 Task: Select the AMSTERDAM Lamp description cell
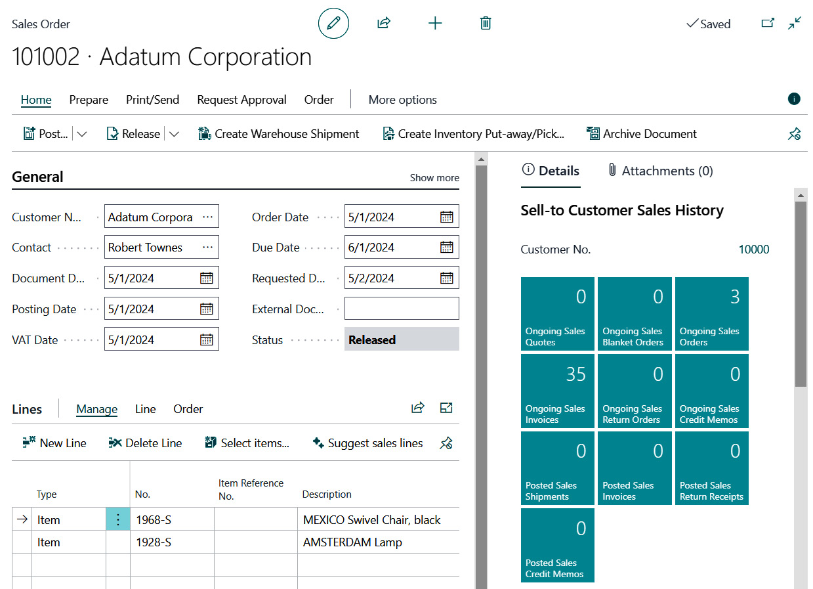(379, 542)
